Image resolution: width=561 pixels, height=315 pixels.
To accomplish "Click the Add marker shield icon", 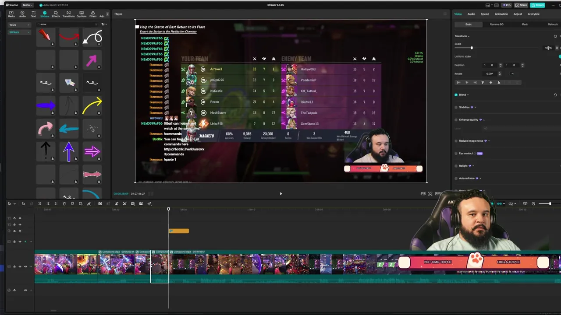I will pos(72,203).
